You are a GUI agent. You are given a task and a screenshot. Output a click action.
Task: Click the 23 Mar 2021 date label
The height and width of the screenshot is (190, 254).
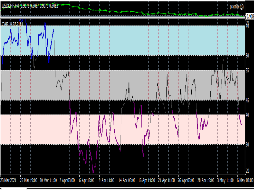tap(8, 180)
